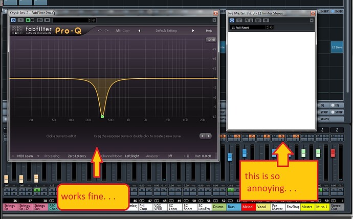Click the A/B compare icon in the Pro-Q header
The height and width of the screenshot is (219, 353).
pyautogui.click(x=39, y=20)
